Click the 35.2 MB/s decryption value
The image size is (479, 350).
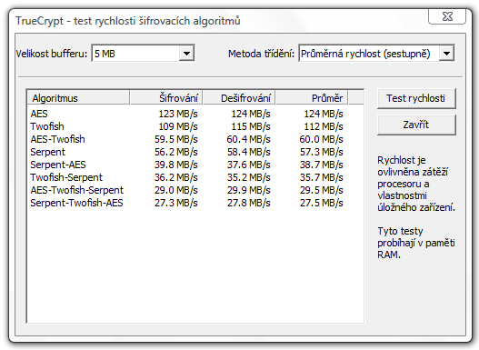pos(249,177)
